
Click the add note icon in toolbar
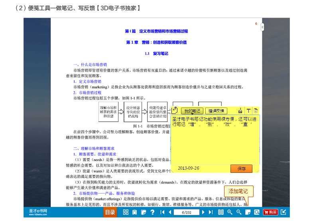tap(248, 212)
